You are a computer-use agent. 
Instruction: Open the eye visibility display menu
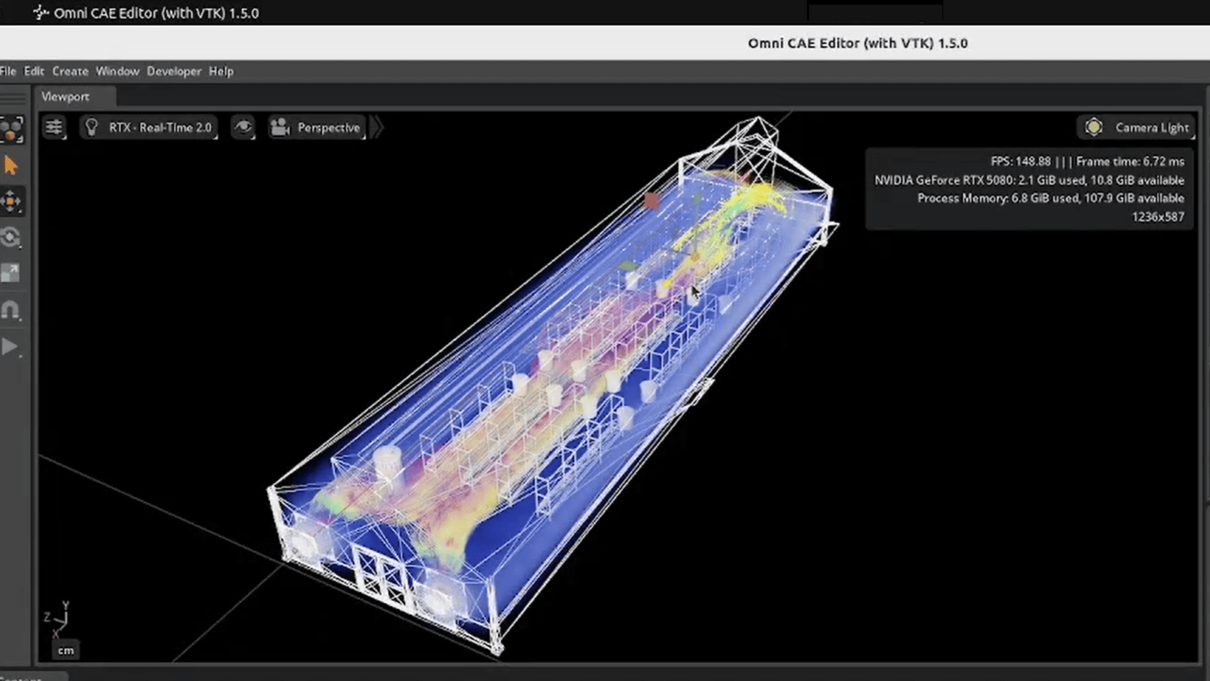click(243, 127)
